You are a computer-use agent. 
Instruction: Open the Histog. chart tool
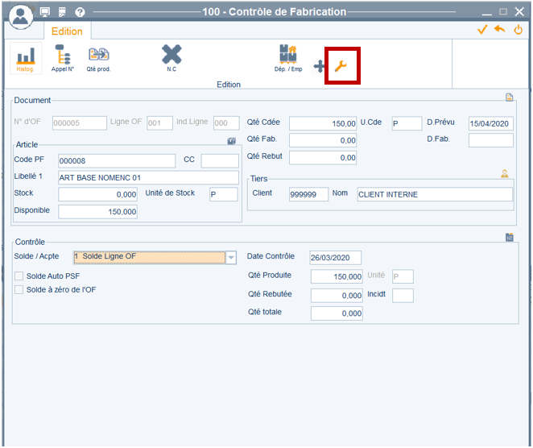pyautogui.click(x=26, y=59)
